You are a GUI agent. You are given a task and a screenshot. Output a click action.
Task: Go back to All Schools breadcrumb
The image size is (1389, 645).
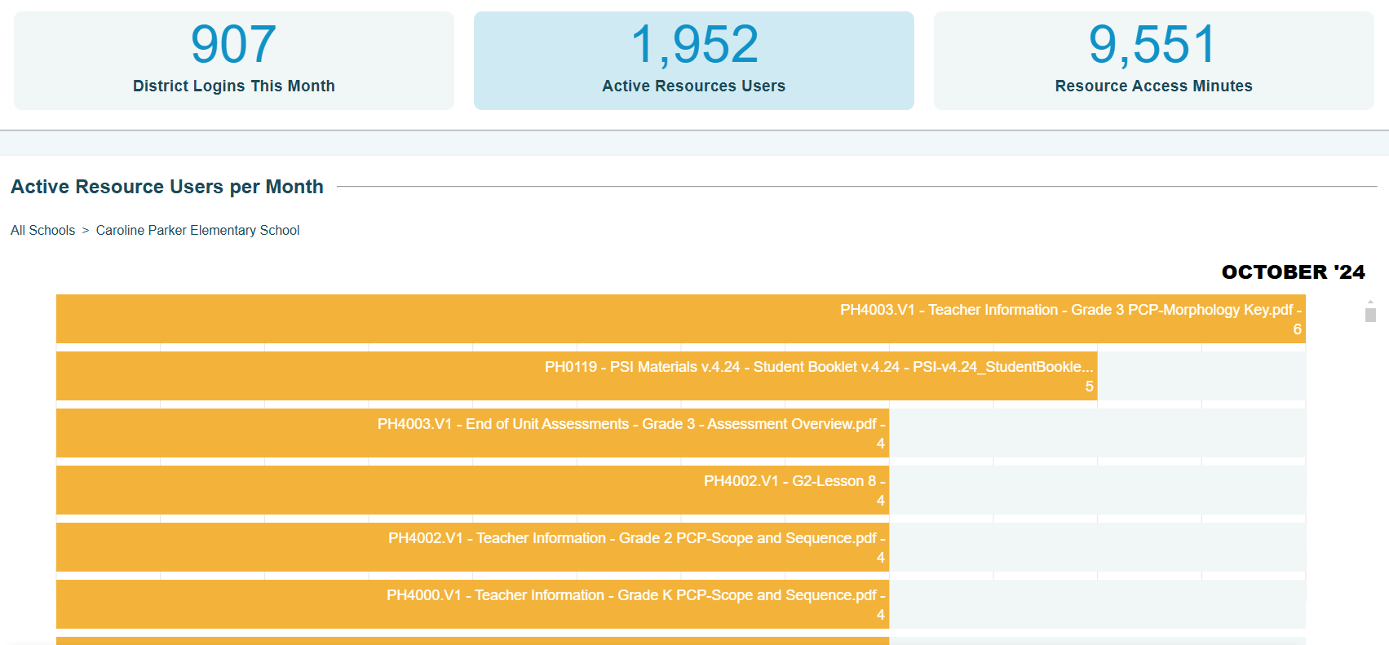tap(42, 230)
